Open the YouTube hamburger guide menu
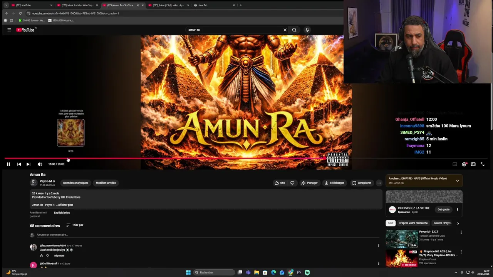Image resolution: width=493 pixels, height=277 pixels. point(9,30)
